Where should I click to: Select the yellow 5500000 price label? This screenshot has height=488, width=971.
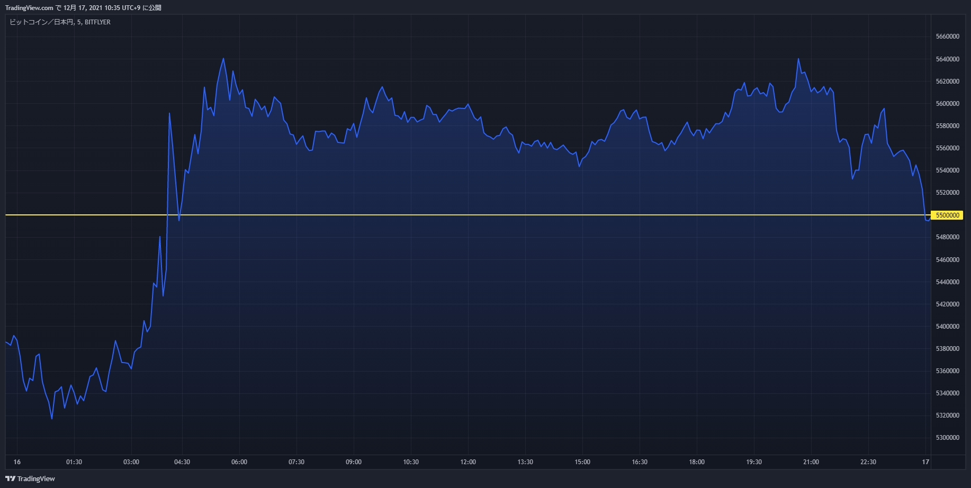(x=948, y=215)
